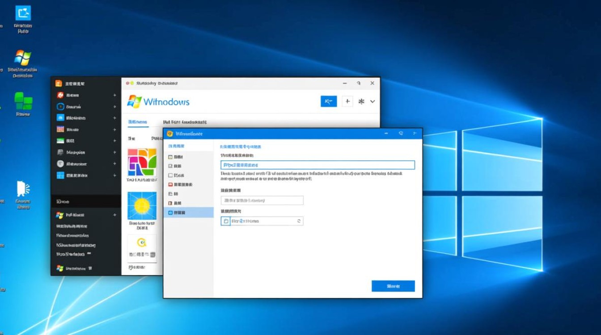Switch to the second tab in main window
Viewport: 601px width, 335px height.
point(184,122)
